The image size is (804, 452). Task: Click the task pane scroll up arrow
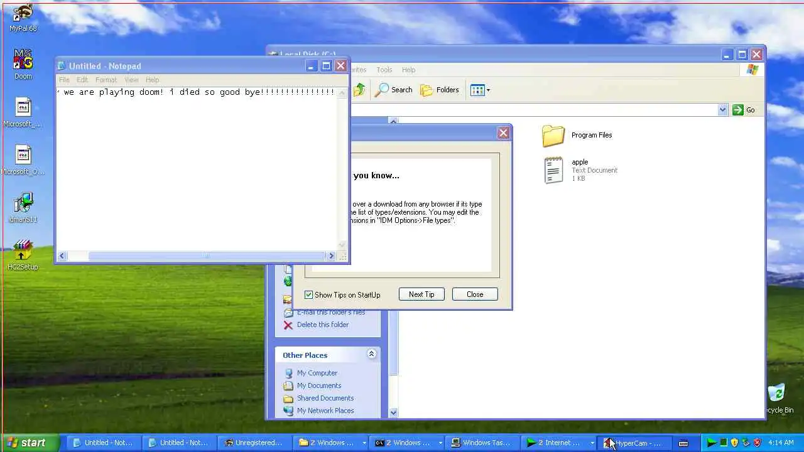point(393,121)
